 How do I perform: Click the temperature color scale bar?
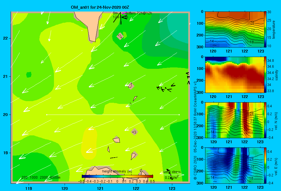pos(265,29)
